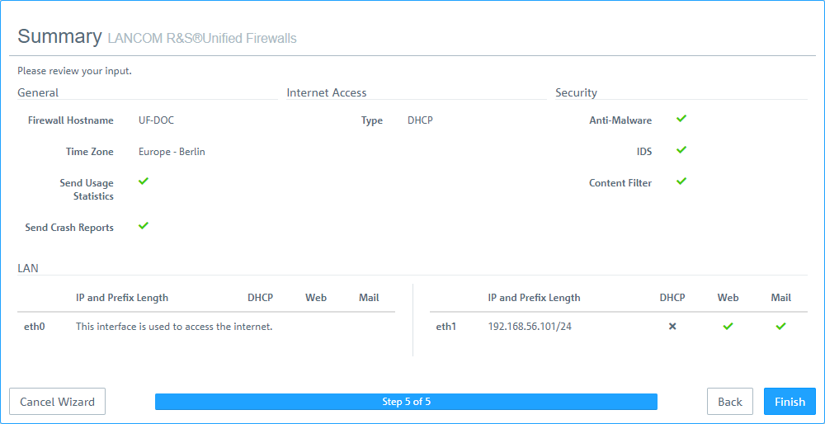Click the IDS green checkmark icon
Screen dimensions: 825x424
681,150
